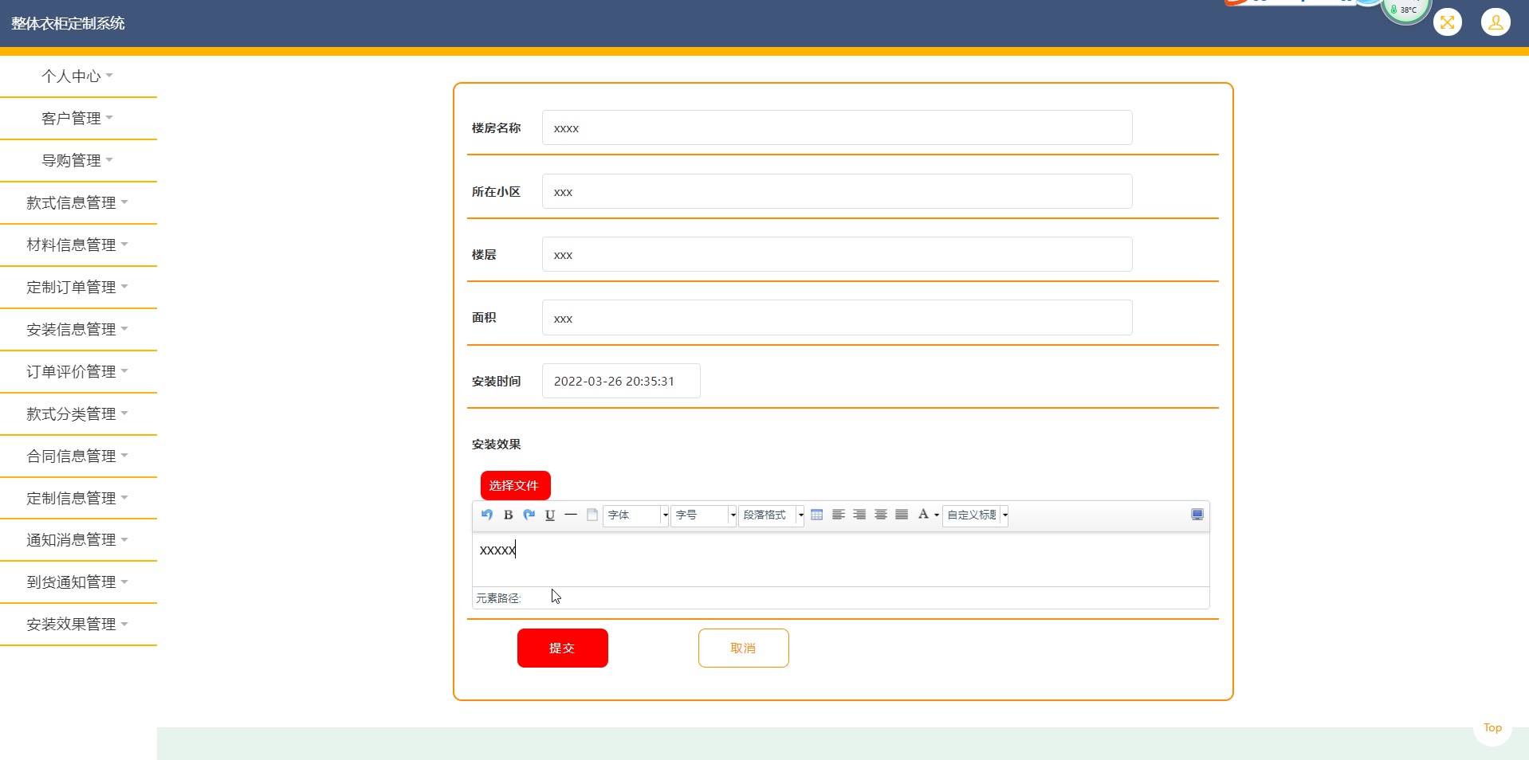Focus the 楼层 input field
Screen dimensions: 1529x760
[837, 254]
